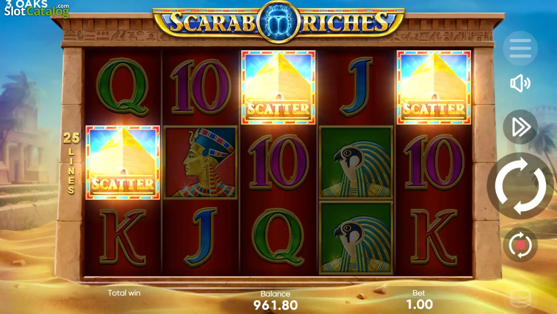This screenshot has height=314, width=557.
Task: Open the hamburger menu
Action: [x=520, y=49]
